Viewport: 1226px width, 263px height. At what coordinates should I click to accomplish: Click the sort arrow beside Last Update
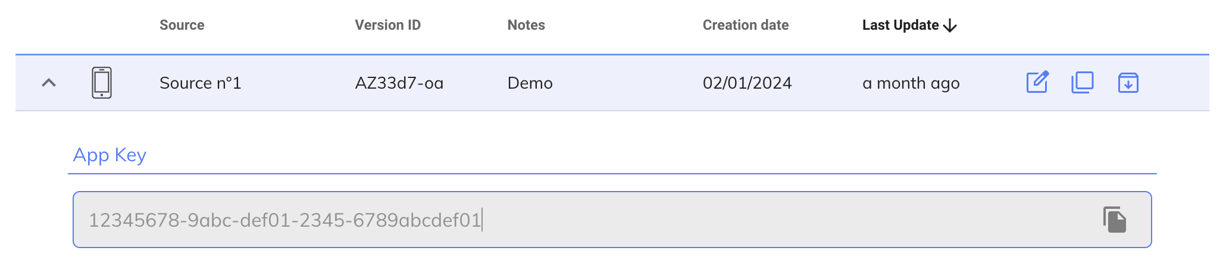coord(950,26)
